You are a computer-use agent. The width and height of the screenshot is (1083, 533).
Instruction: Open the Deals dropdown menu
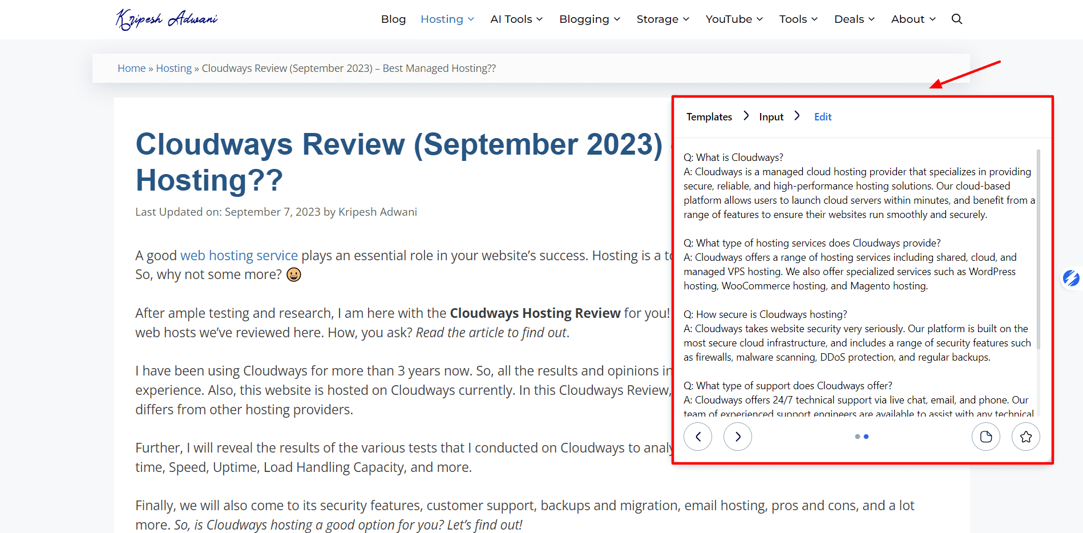(854, 19)
